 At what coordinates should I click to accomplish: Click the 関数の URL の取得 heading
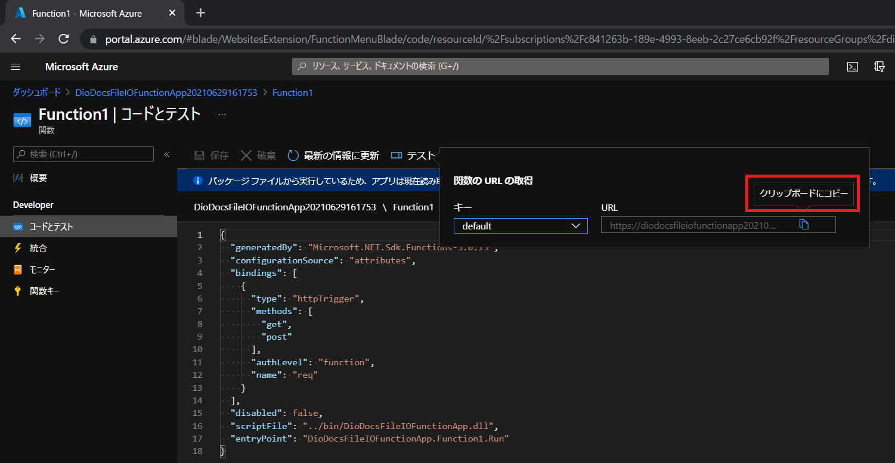click(493, 180)
